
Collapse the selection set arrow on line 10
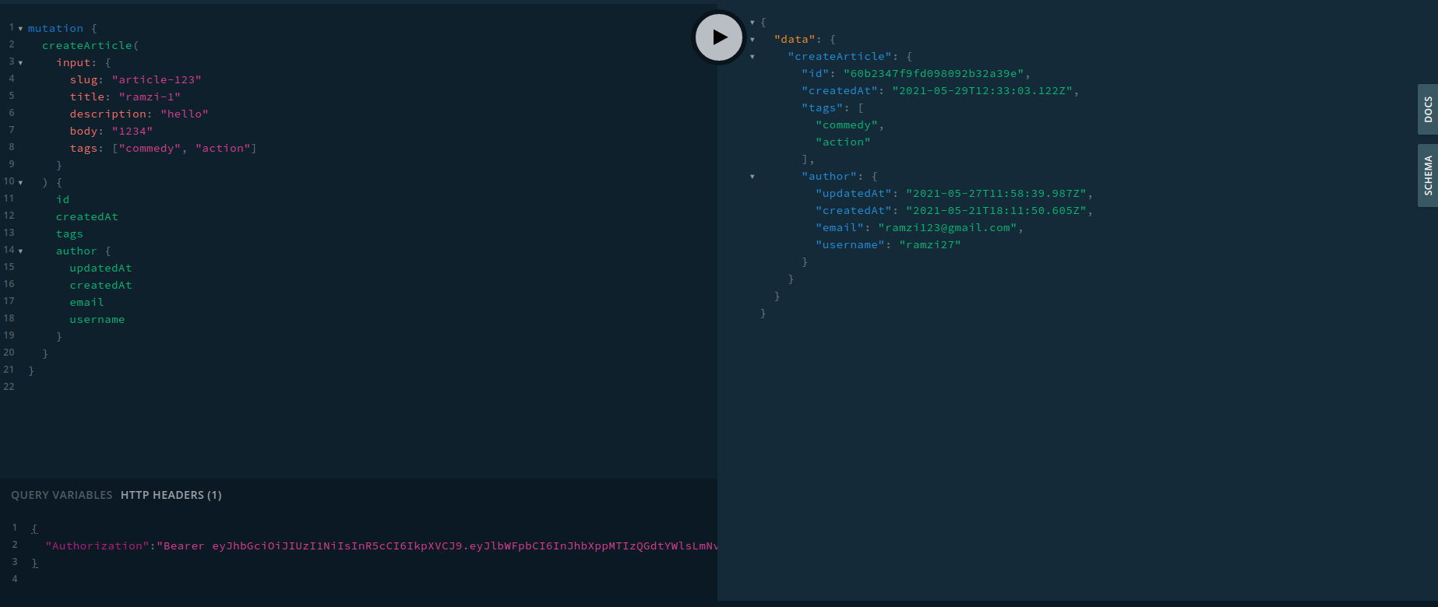20,183
